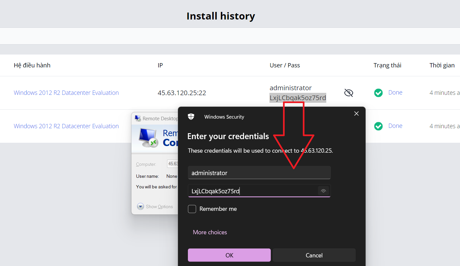Click Done status in second row
The image size is (460, 266).
(x=395, y=126)
